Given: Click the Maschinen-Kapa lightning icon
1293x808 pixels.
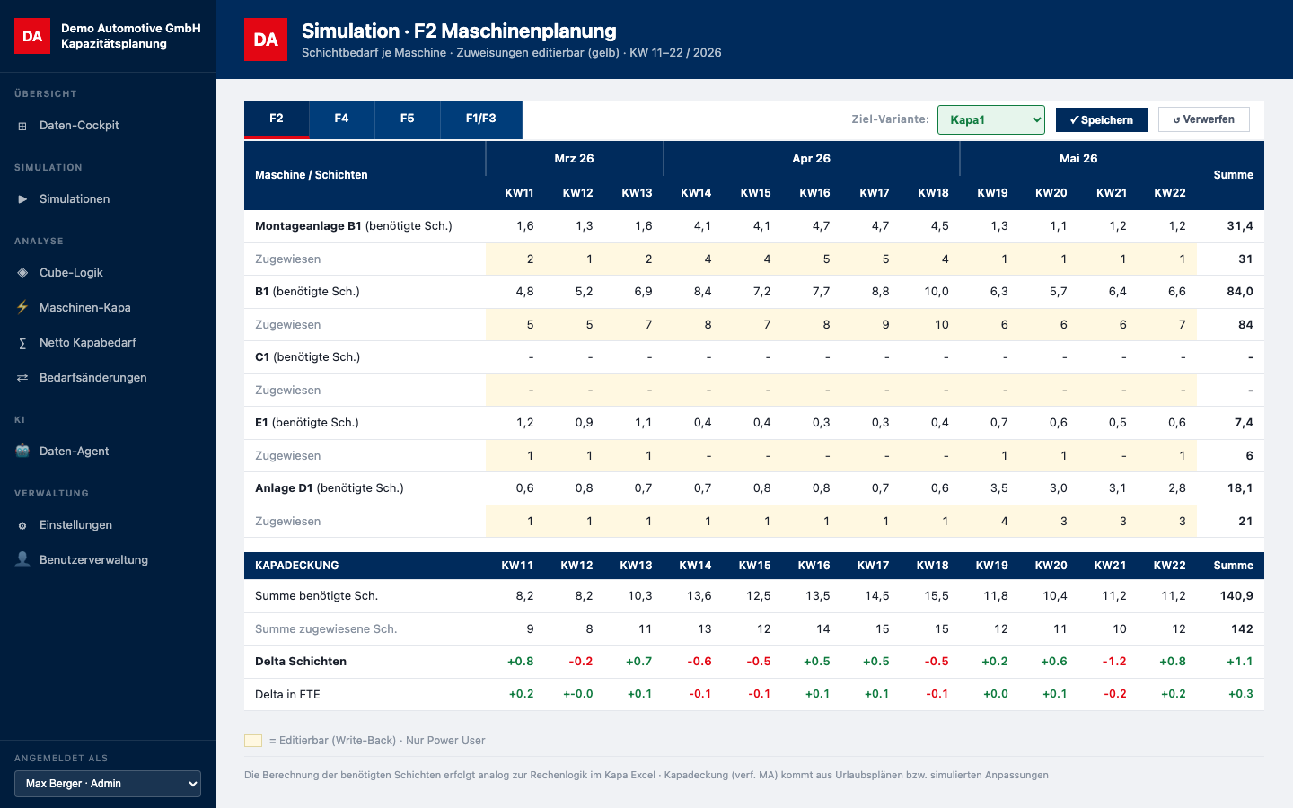Looking at the screenshot, I should [x=22, y=307].
